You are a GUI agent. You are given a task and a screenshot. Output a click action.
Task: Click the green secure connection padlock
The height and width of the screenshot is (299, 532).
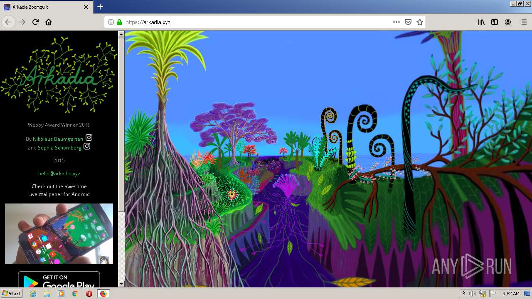pyautogui.click(x=119, y=22)
